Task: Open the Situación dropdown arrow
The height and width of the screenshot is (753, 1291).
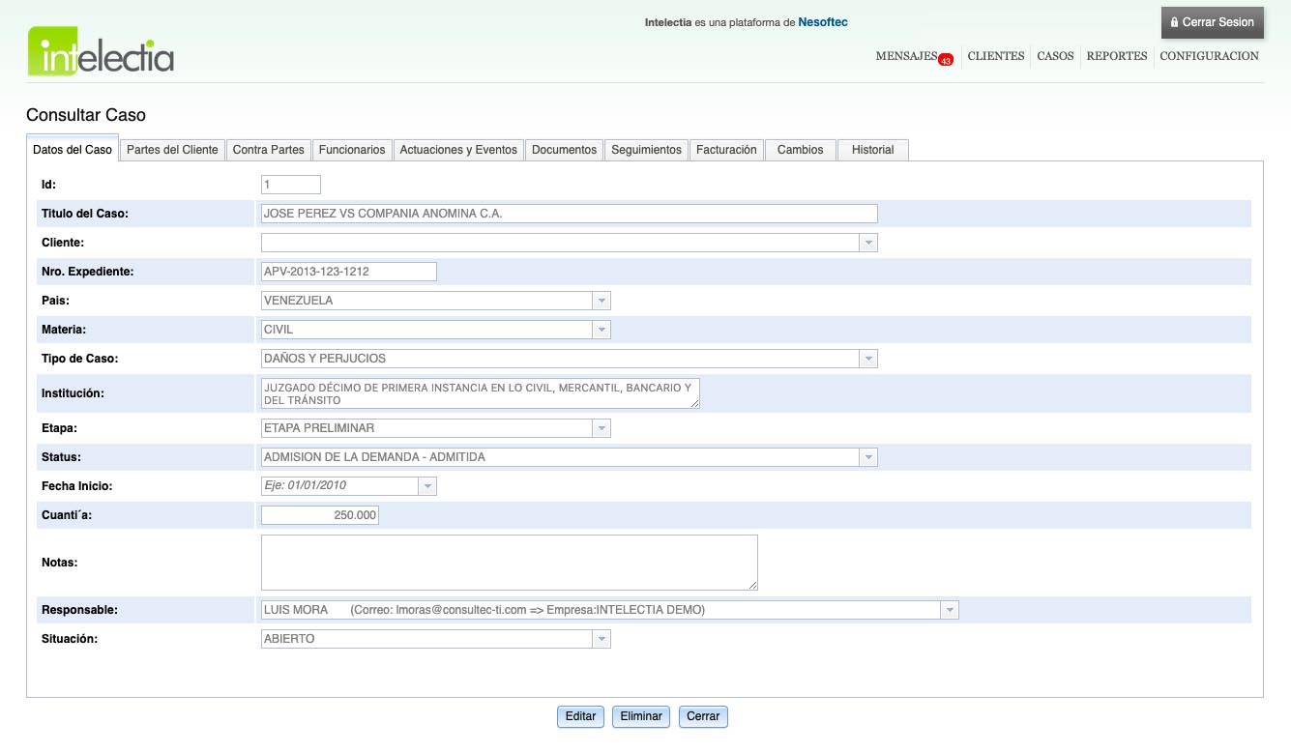Action: pos(601,639)
